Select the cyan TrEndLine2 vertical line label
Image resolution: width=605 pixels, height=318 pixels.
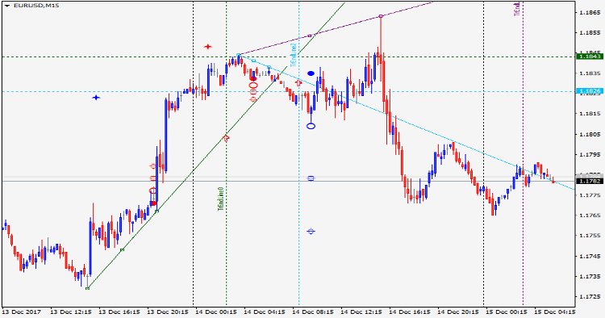(294, 55)
